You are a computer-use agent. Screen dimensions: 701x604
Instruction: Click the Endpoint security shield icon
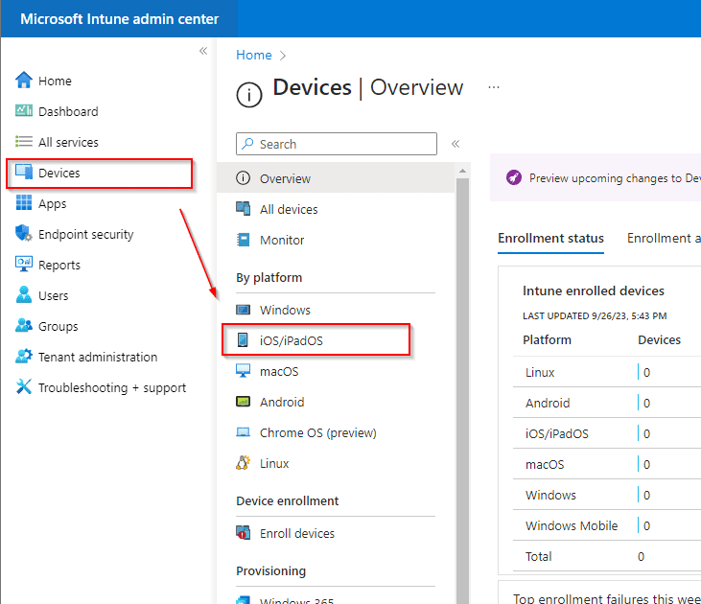click(x=24, y=234)
